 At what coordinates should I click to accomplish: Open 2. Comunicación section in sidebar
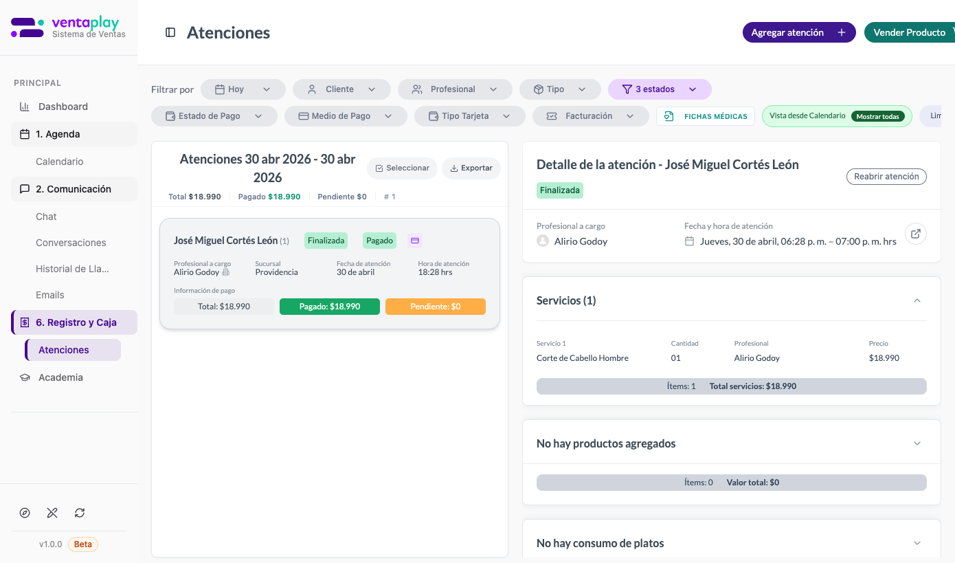[x=74, y=189]
